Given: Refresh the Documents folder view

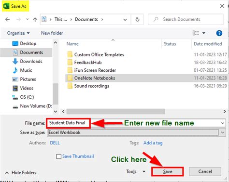Looking at the screenshot, I should click(x=137, y=19).
